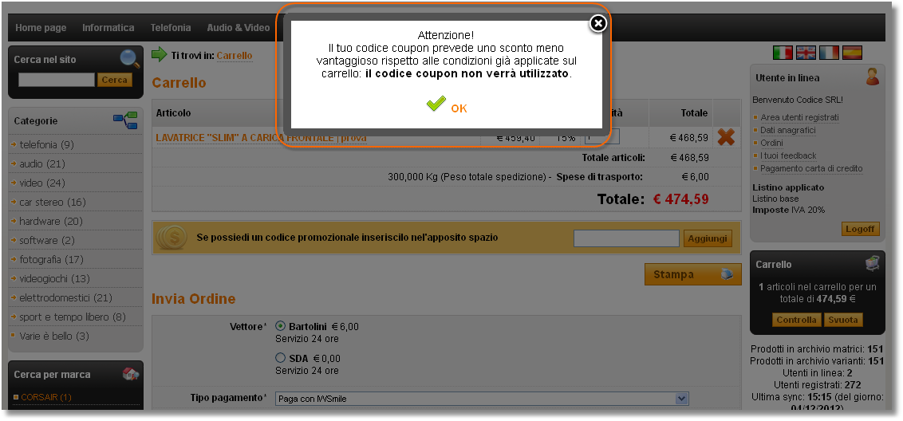
Task: Click the Logoff button
Action: 861,229
